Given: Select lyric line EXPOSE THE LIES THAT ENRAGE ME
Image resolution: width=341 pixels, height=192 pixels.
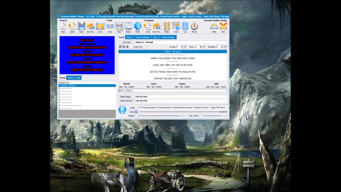Looking at the screenshot, I should coord(173,79).
